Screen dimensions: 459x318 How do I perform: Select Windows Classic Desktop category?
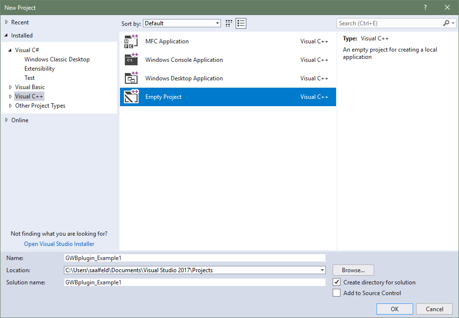(x=57, y=59)
